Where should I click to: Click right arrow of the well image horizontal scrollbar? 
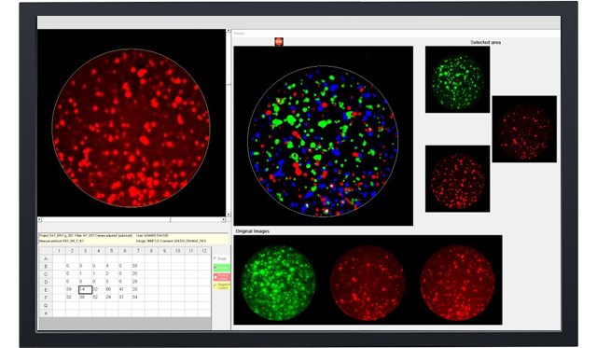coord(224,219)
